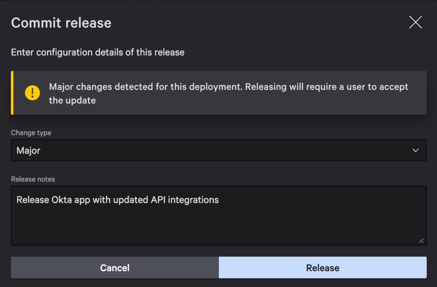
Task: Click the yellow accent bar of the warning
Action: pyautogui.click(x=12, y=93)
